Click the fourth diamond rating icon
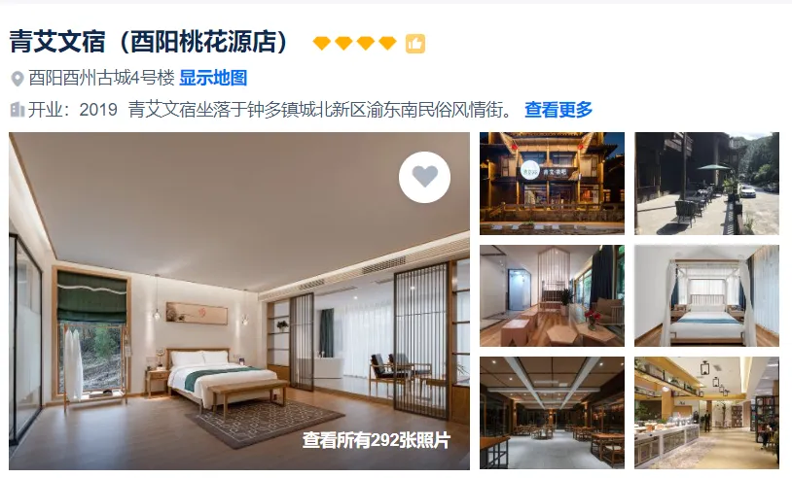792x478 pixels. tap(387, 44)
